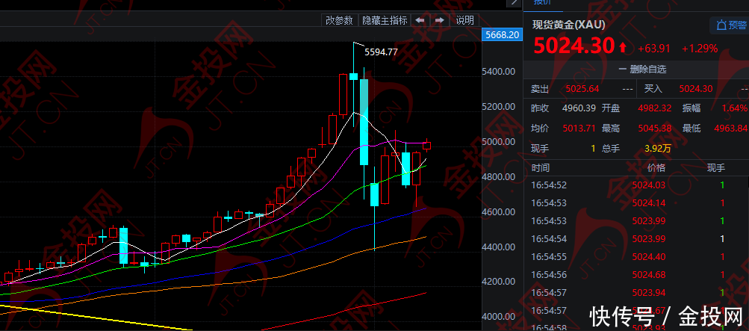Switch to the 报价 quote tab
Viewport: 749px width, 331px height.
(x=542, y=3)
